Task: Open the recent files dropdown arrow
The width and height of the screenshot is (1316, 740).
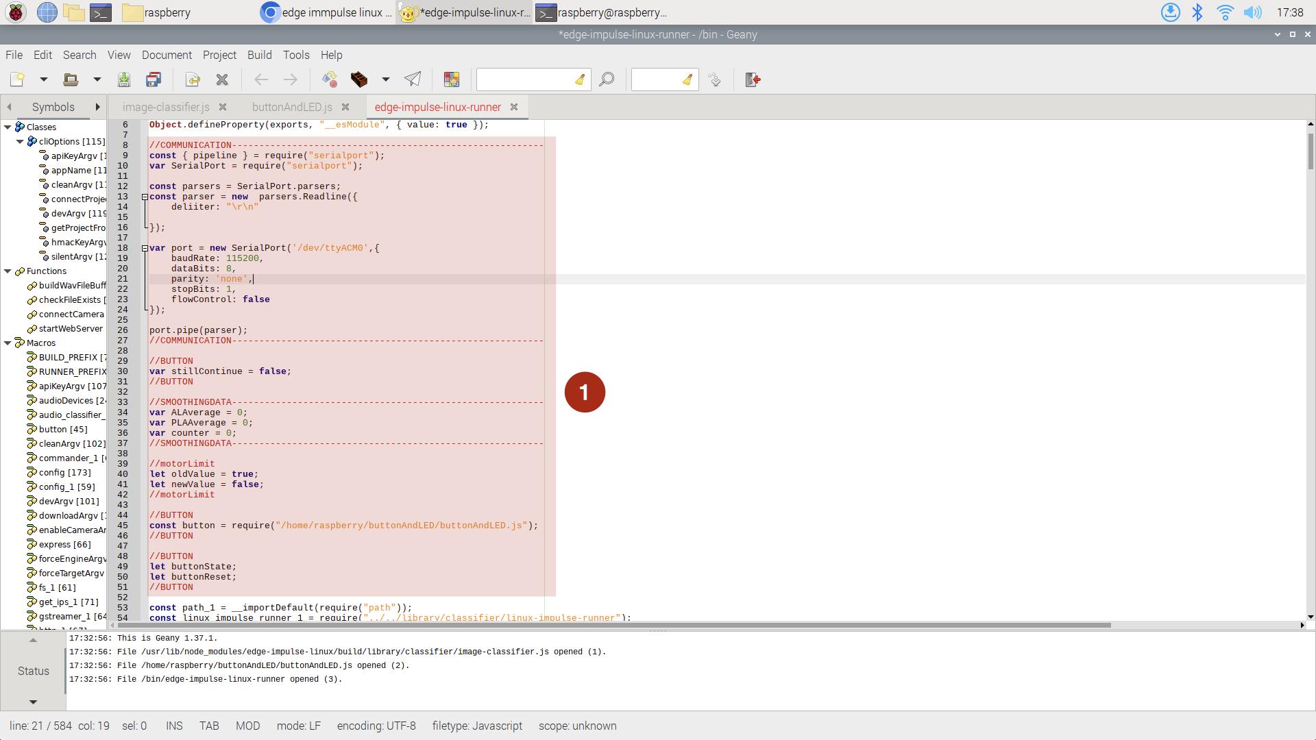Action: (x=97, y=79)
